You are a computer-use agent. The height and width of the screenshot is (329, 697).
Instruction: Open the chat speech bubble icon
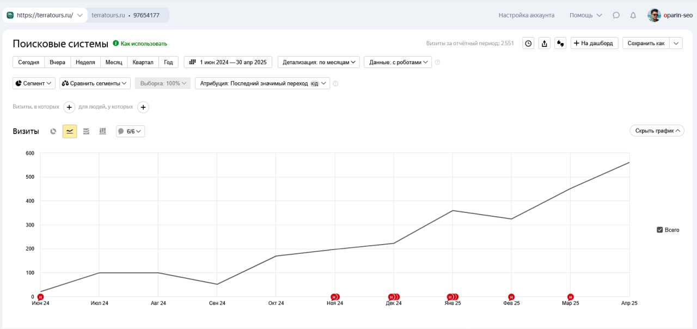[616, 15]
